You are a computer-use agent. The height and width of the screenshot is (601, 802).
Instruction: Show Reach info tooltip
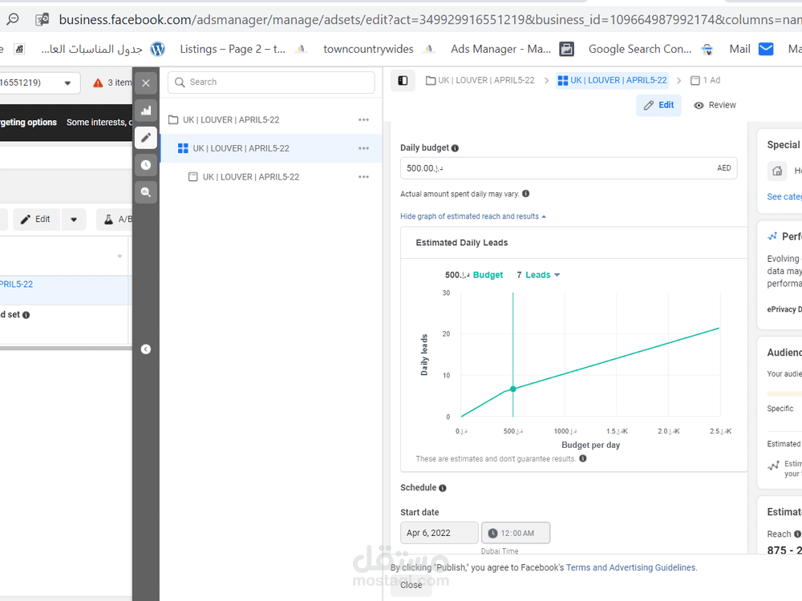click(797, 534)
